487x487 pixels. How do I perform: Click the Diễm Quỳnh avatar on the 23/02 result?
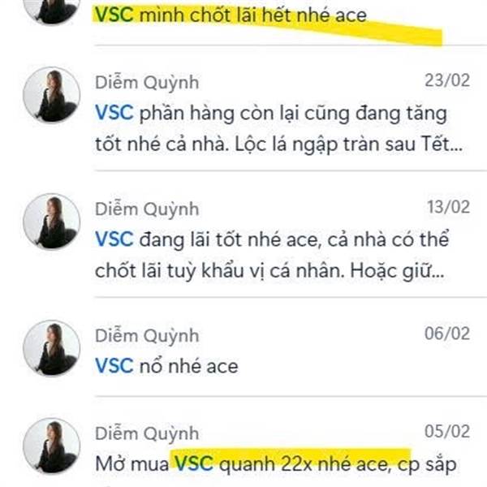[x=52, y=95]
